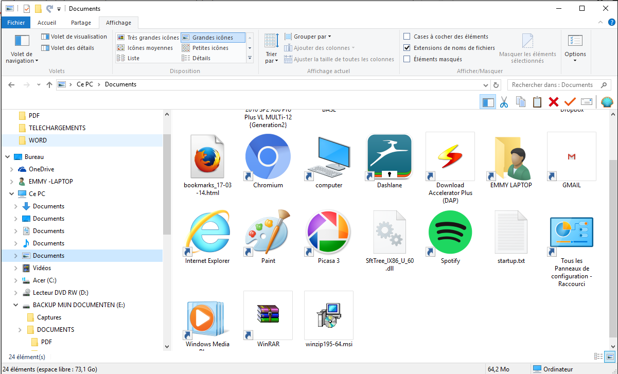
Task: Expand Acer (C:) drive node
Action: pos(16,280)
